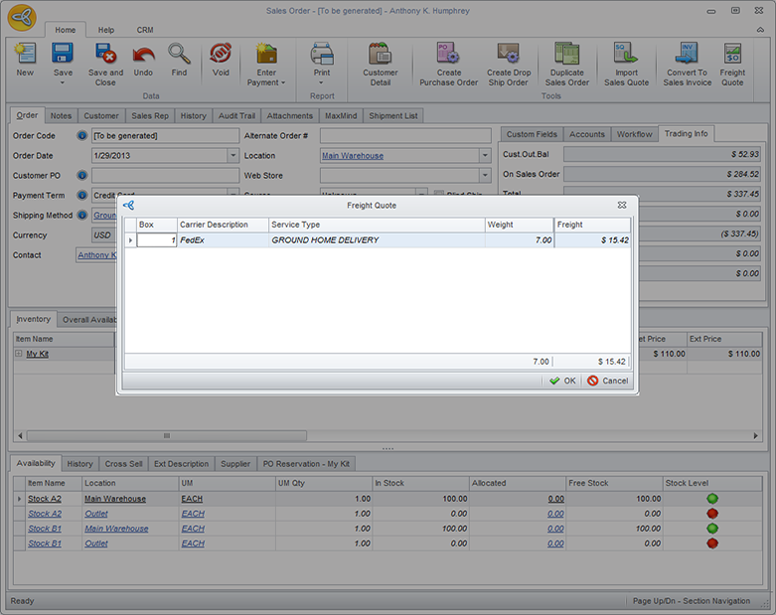Click the Box field in FedEx row
The width and height of the screenshot is (776, 615).
[157, 240]
